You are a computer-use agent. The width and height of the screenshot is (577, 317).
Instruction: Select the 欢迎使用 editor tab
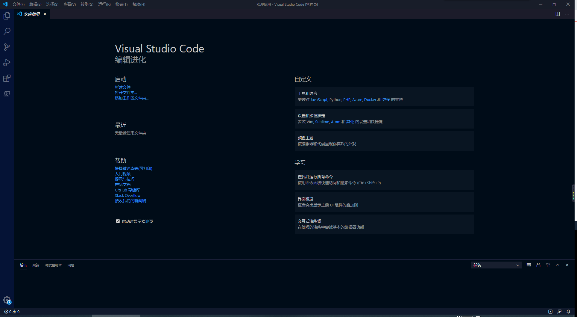pyautogui.click(x=32, y=14)
